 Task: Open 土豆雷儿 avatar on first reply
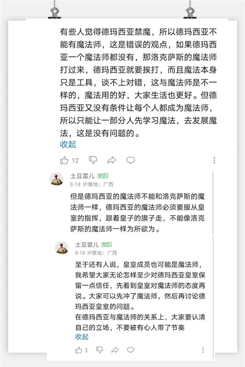[x=56, y=179]
